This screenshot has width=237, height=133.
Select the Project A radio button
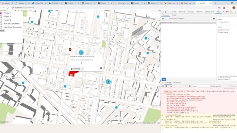pyautogui.click(x=1, y=13)
